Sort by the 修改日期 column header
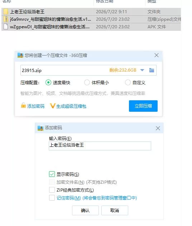This screenshot has height=226, width=192. point(105,1)
